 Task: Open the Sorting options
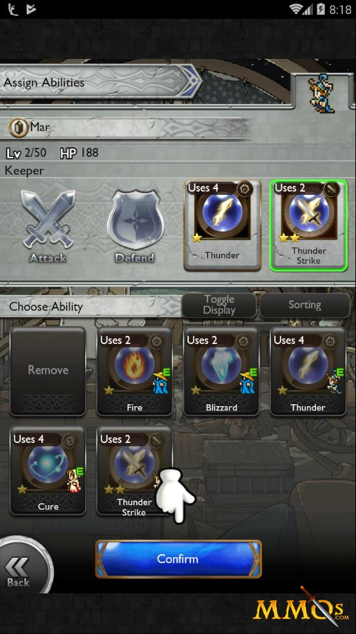tap(305, 305)
